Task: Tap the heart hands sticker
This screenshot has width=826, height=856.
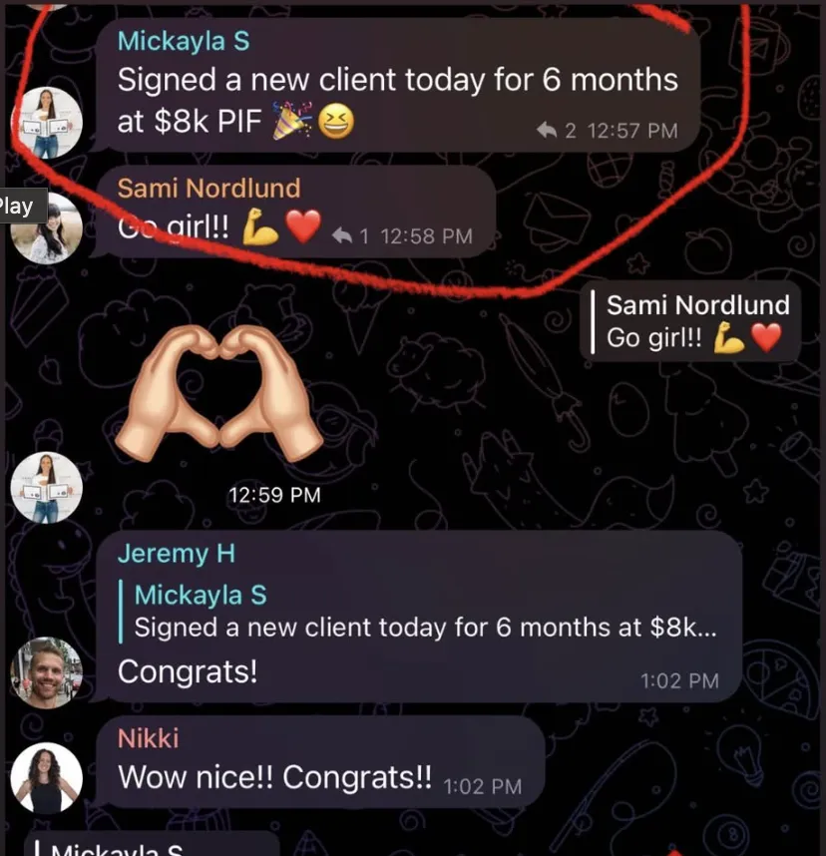Action: pyautogui.click(x=218, y=392)
